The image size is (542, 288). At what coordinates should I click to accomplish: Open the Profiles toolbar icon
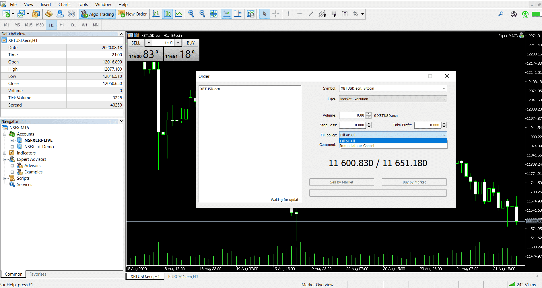(x=21, y=14)
